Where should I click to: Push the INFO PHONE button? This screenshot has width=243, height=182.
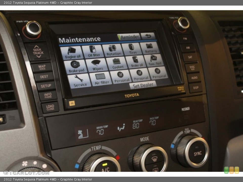coord(48,96)
